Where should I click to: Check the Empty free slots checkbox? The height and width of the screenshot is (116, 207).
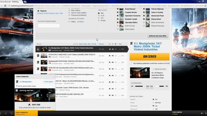pos(99,21)
